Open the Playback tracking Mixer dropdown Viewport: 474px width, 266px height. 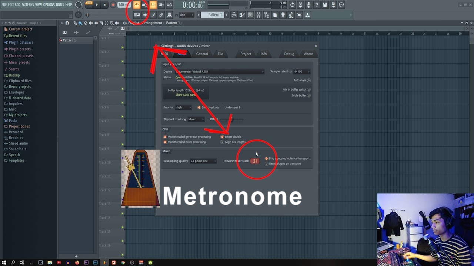(196, 119)
